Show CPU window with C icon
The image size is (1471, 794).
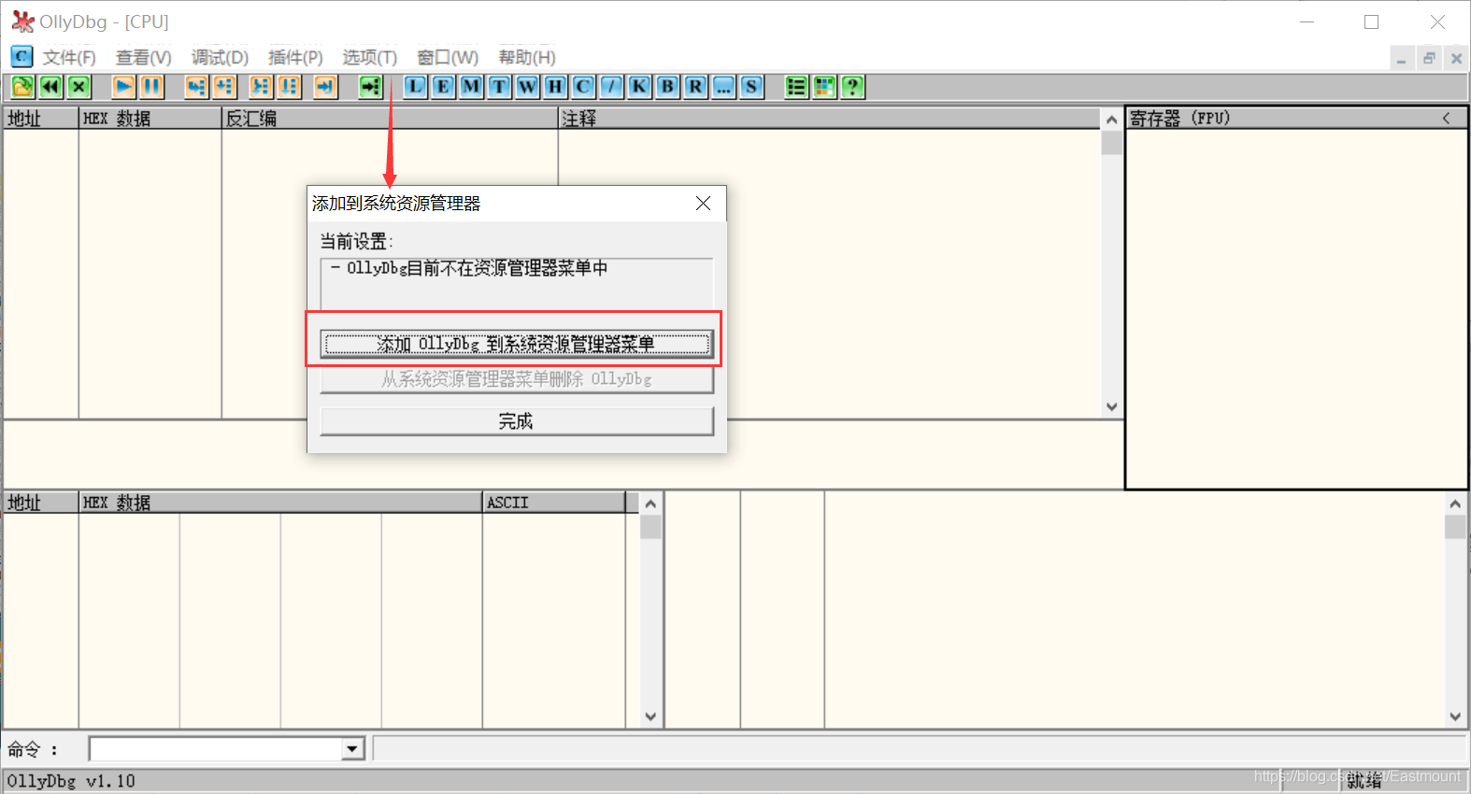(583, 87)
